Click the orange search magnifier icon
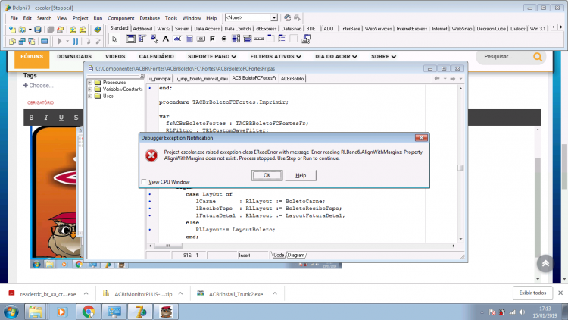Viewport: 568px width, 320px height. click(x=538, y=57)
